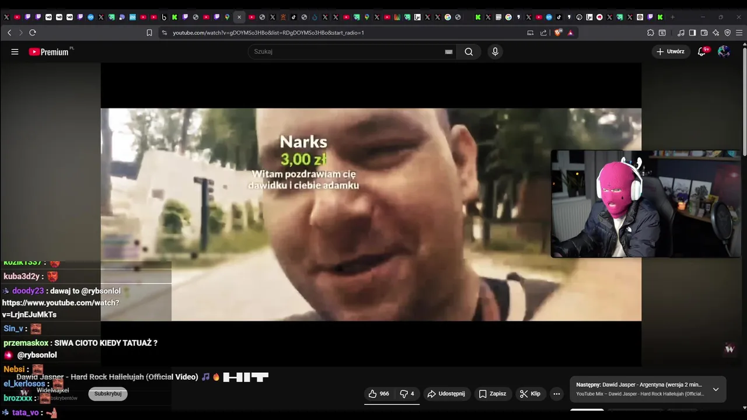Click chat username tata_vo
Screen dimensions: 747x420
(25, 412)
